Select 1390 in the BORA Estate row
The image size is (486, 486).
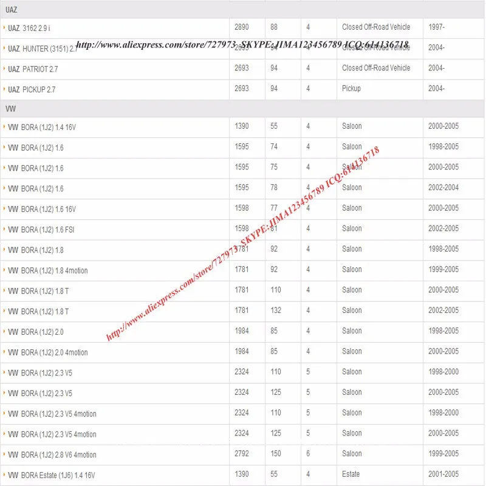[x=241, y=474]
